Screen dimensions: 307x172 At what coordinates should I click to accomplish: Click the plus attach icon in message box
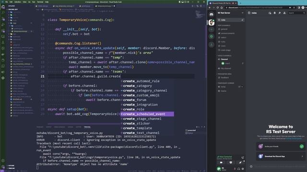point(251,166)
